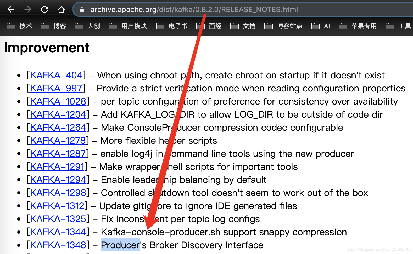Click text 'Make ConsoleProducer compression codec configurable'

tap(222, 128)
